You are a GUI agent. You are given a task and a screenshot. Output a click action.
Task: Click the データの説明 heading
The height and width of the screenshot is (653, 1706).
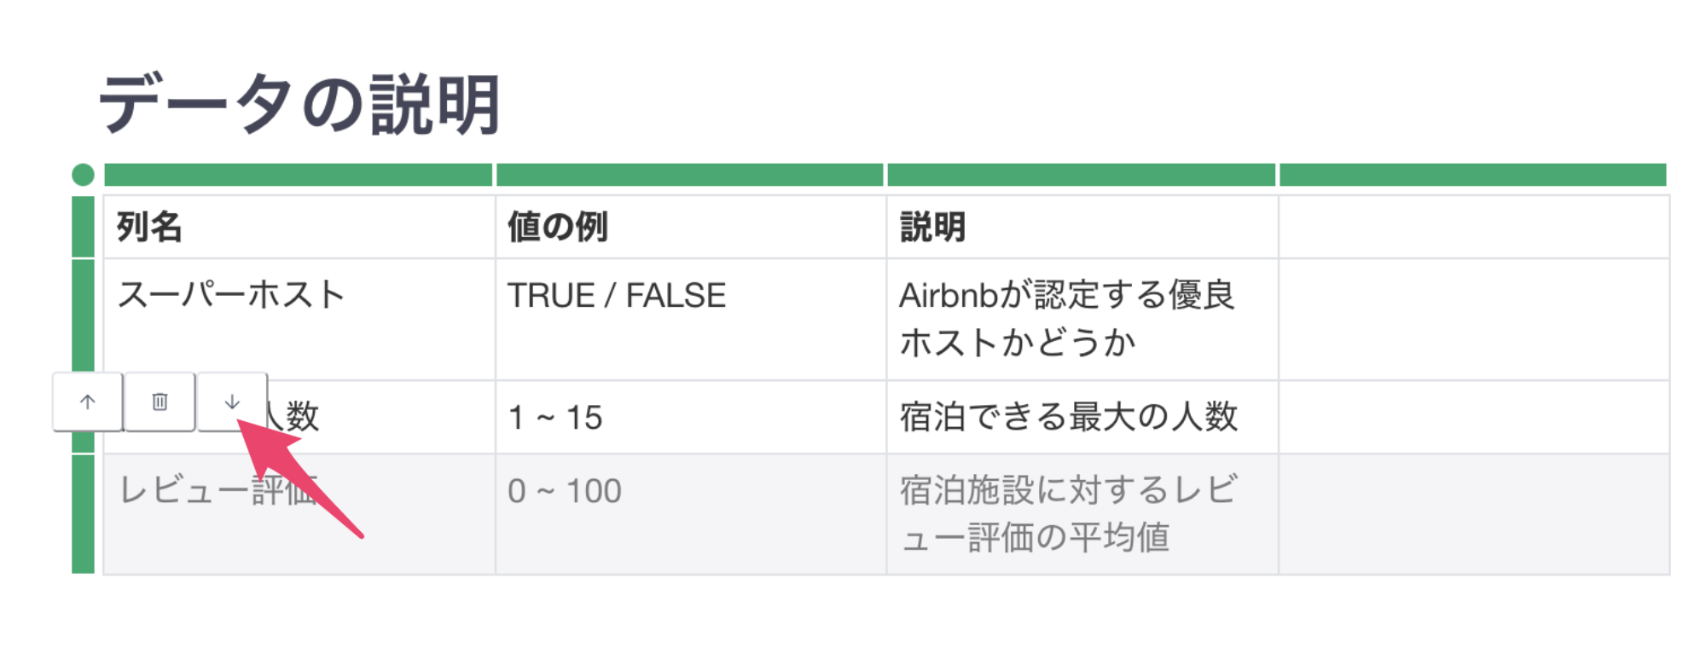point(300,104)
